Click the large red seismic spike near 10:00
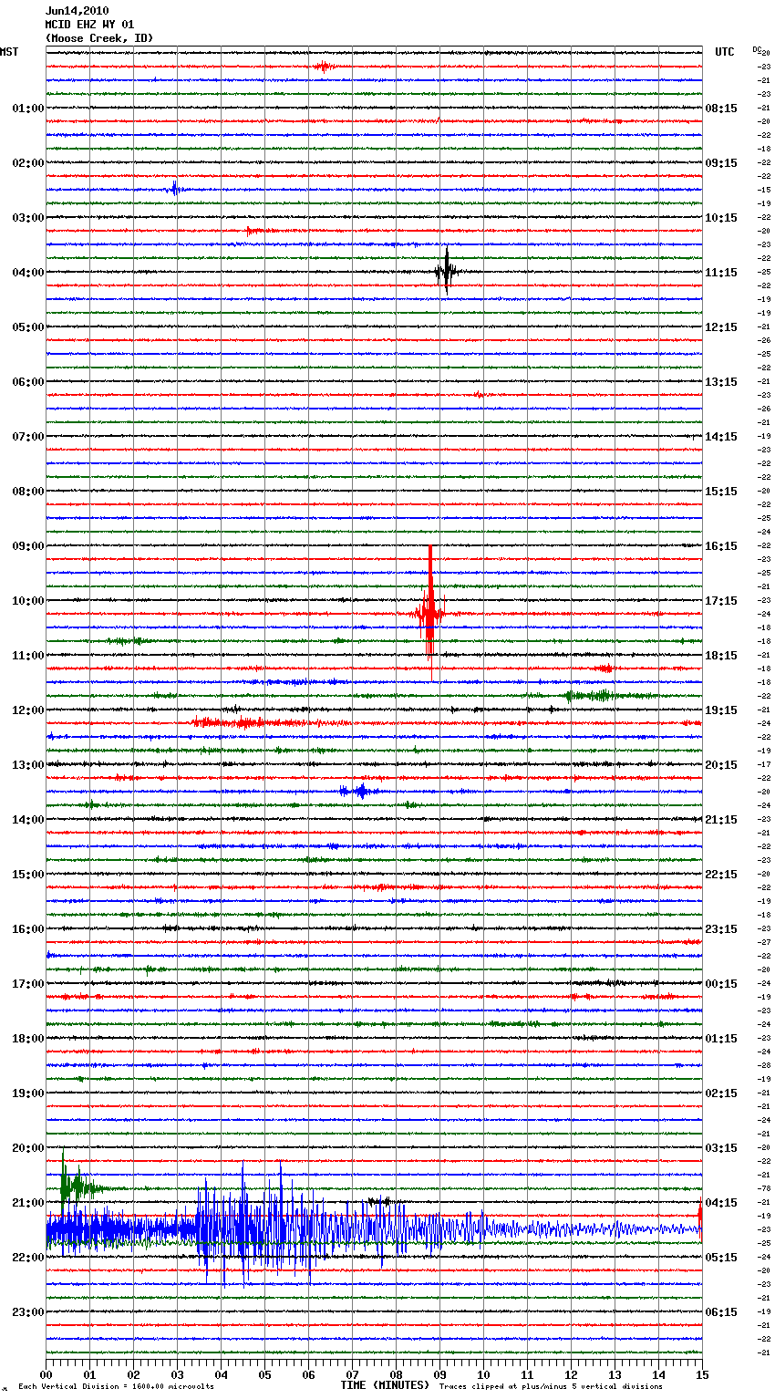Viewport: 775px width, 1399px height. point(430,611)
